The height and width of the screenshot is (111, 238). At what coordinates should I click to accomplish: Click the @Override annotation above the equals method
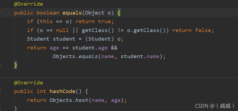[28, 4]
